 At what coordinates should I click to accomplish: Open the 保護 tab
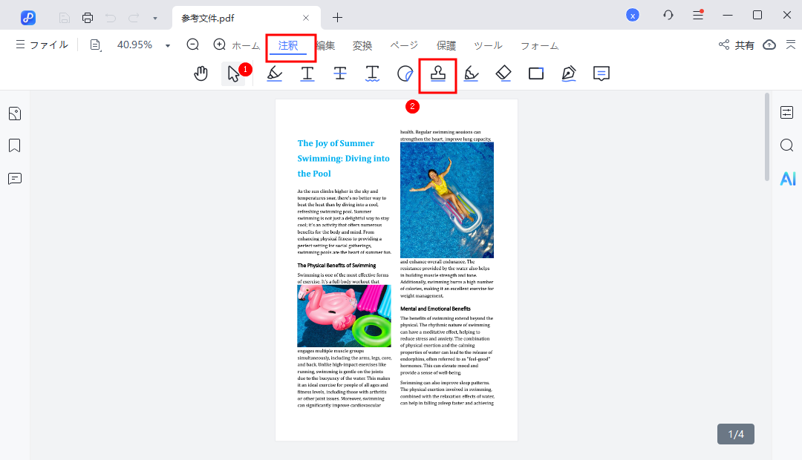(446, 45)
